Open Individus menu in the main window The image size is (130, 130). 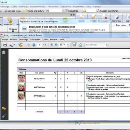(23, 6)
